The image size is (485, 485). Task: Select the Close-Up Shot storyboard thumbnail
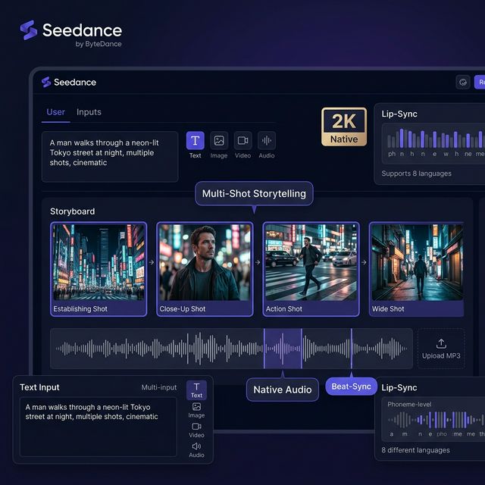pos(205,269)
